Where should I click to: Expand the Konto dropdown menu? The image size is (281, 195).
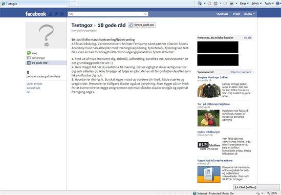[249, 14]
